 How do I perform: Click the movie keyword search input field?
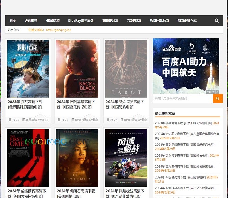(x=183, y=98)
